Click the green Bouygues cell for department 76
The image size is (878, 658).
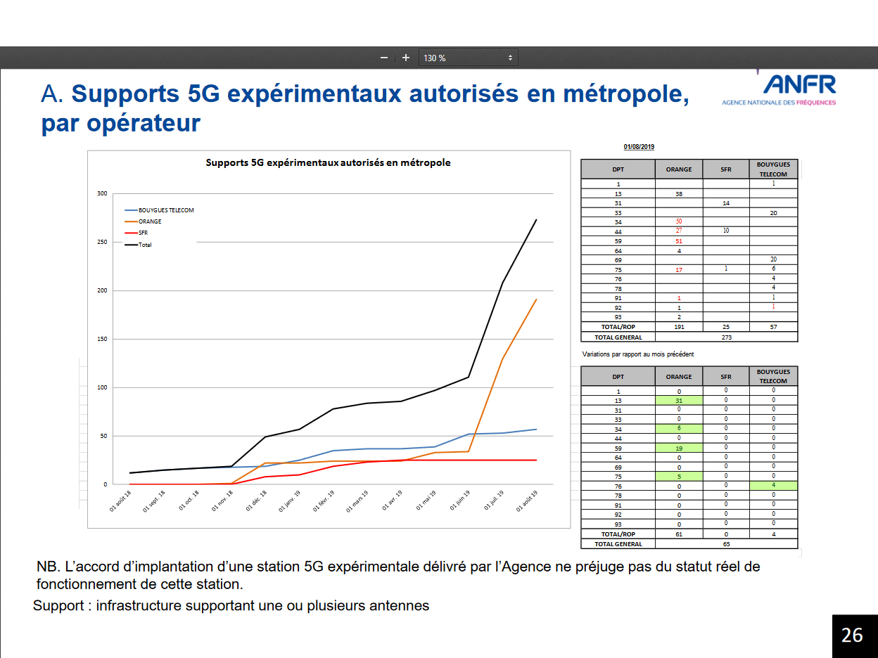click(773, 486)
